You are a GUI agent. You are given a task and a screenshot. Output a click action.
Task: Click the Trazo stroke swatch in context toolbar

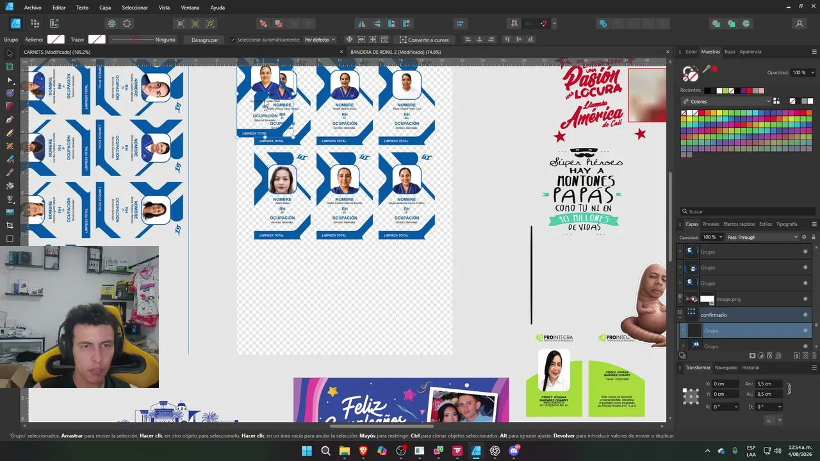tap(97, 40)
